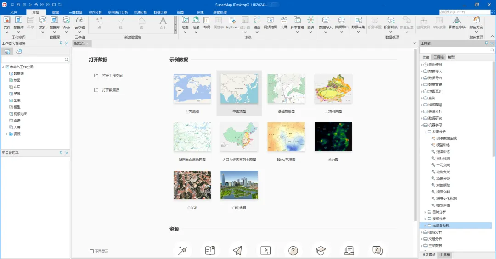Open the question mark help resource icon
This screenshot has height=259, width=496.
(293, 250)
